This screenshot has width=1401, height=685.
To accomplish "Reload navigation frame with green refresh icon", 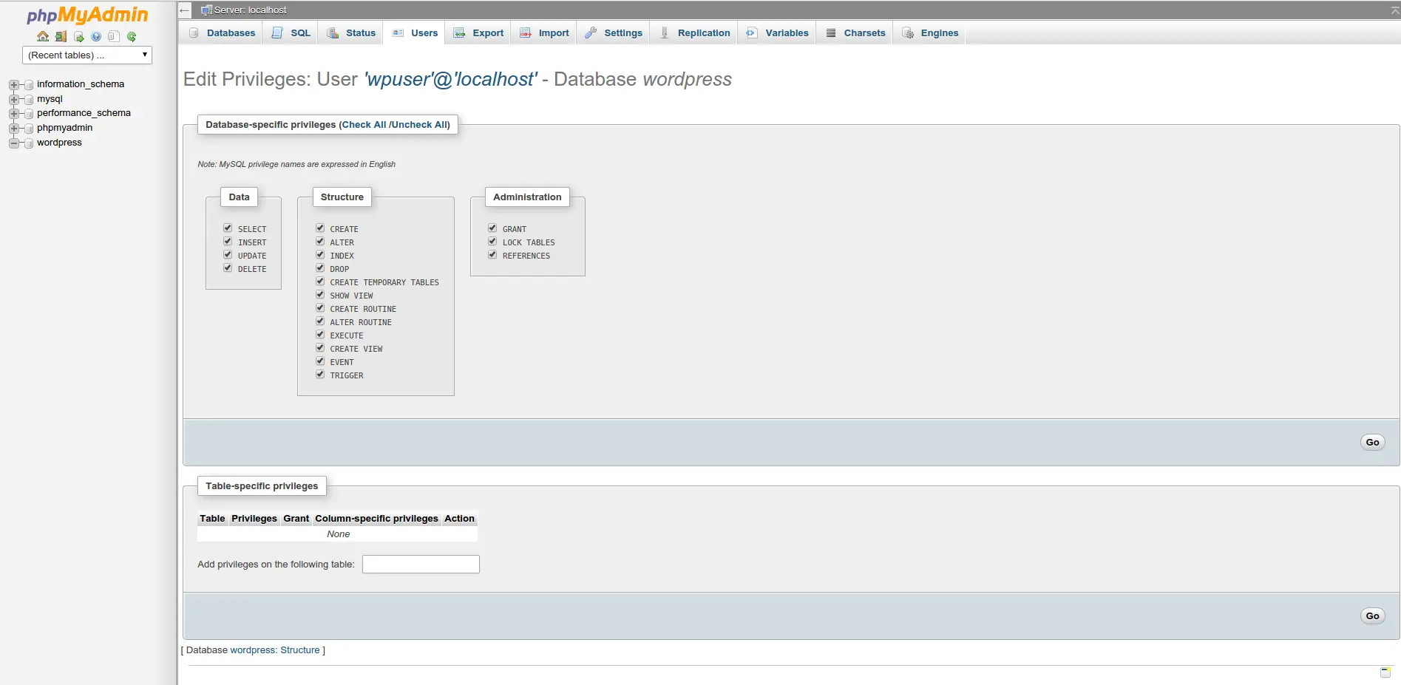I will 132,36.
